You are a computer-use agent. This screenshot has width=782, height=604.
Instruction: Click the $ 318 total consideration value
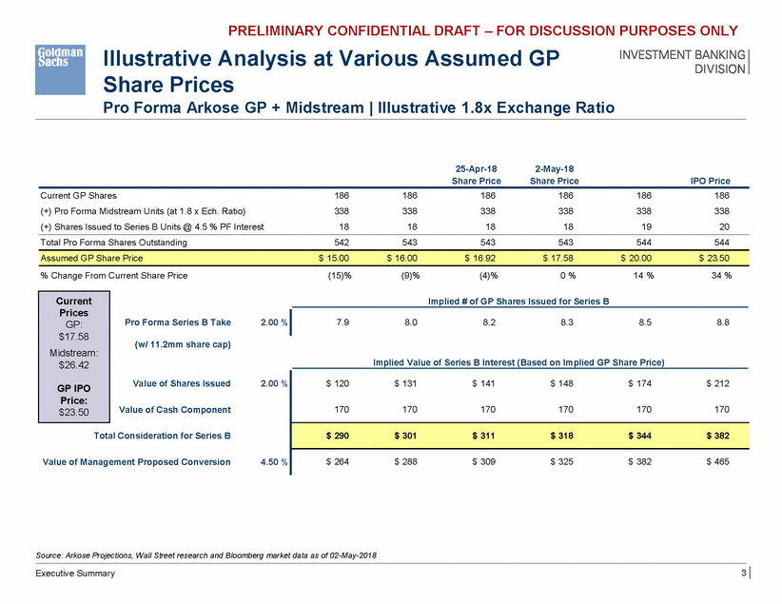point(561,436)
